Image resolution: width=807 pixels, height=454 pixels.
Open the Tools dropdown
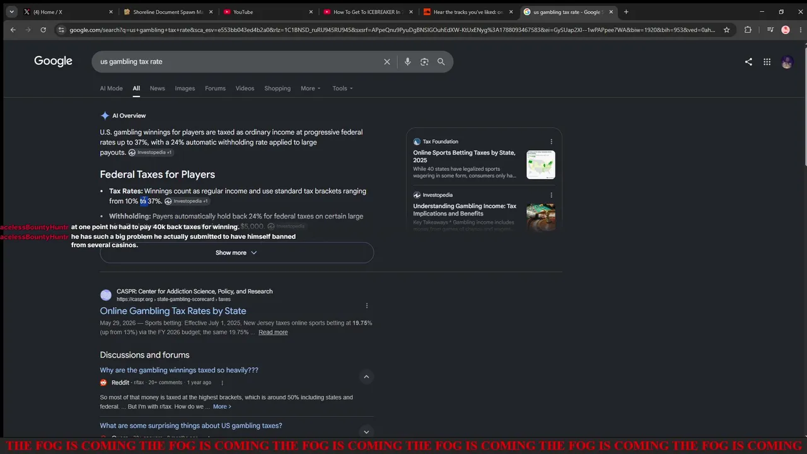click(x=342, y=88)
